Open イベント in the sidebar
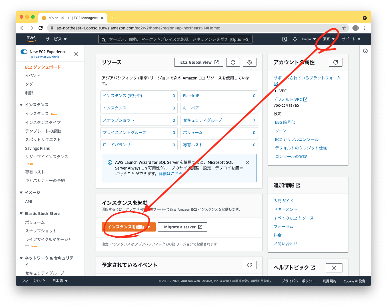 [33, 76]
